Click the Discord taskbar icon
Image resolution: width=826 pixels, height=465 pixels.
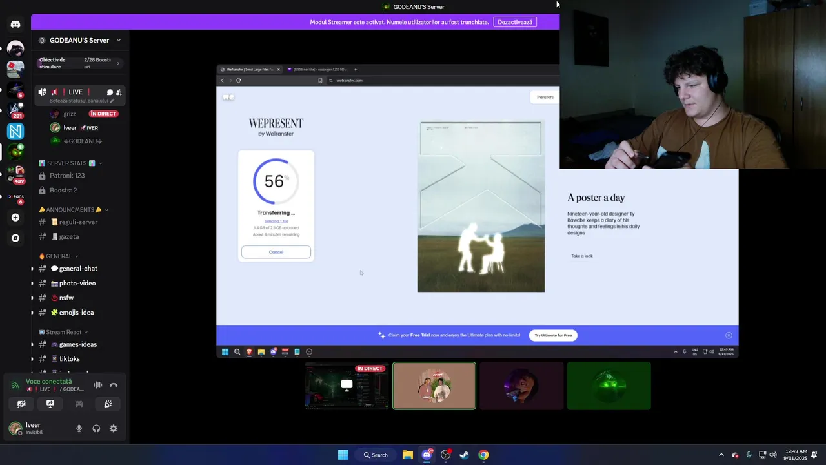coord(427,455)
